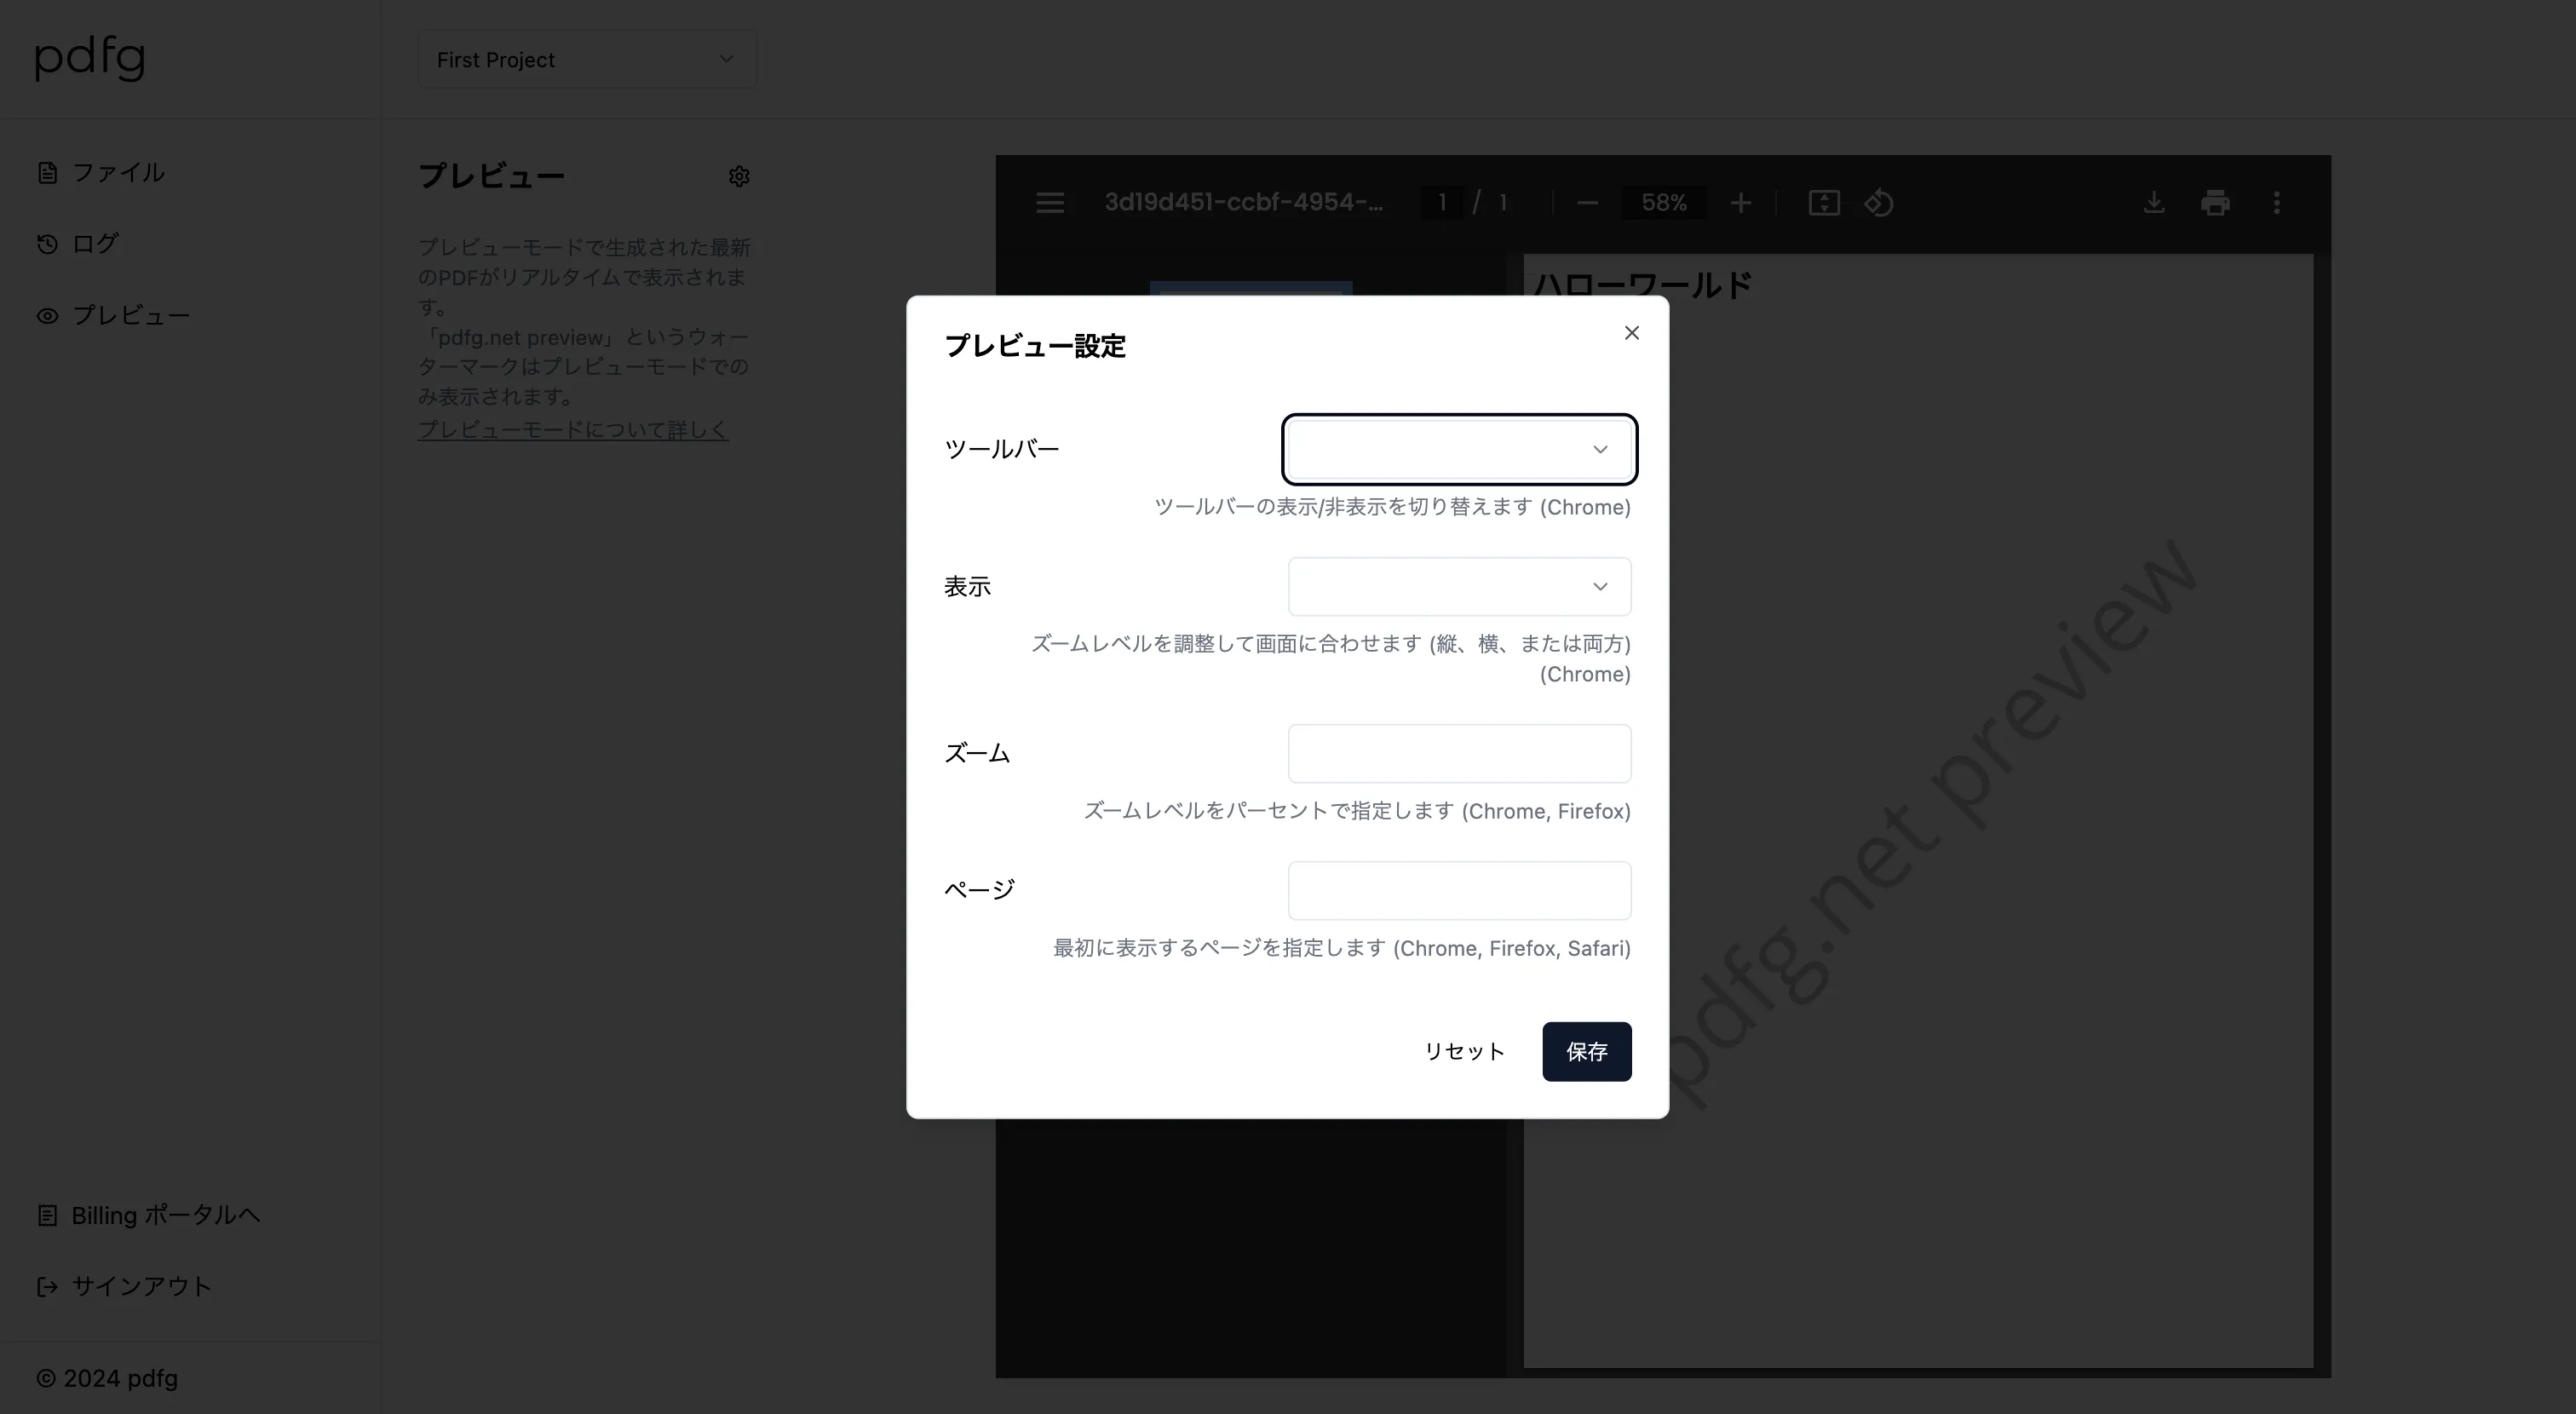2576x1414 pixels.
Task: Open the ツールバー dropdown
Action: click(1459, 449)
